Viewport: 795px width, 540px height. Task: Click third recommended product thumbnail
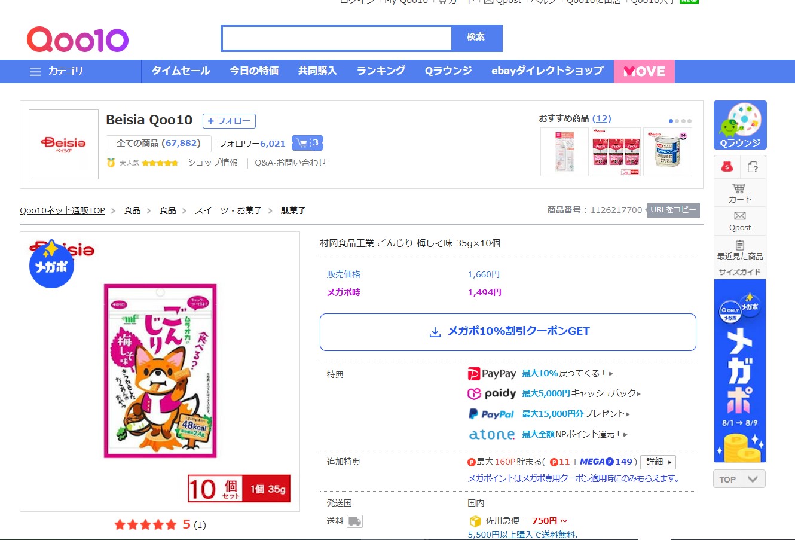click(x=668, y=152)
